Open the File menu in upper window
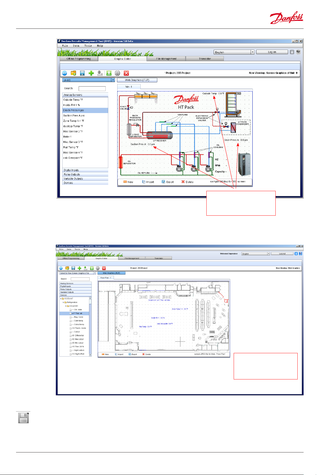The image size is (336, 475). pos(65,46)
